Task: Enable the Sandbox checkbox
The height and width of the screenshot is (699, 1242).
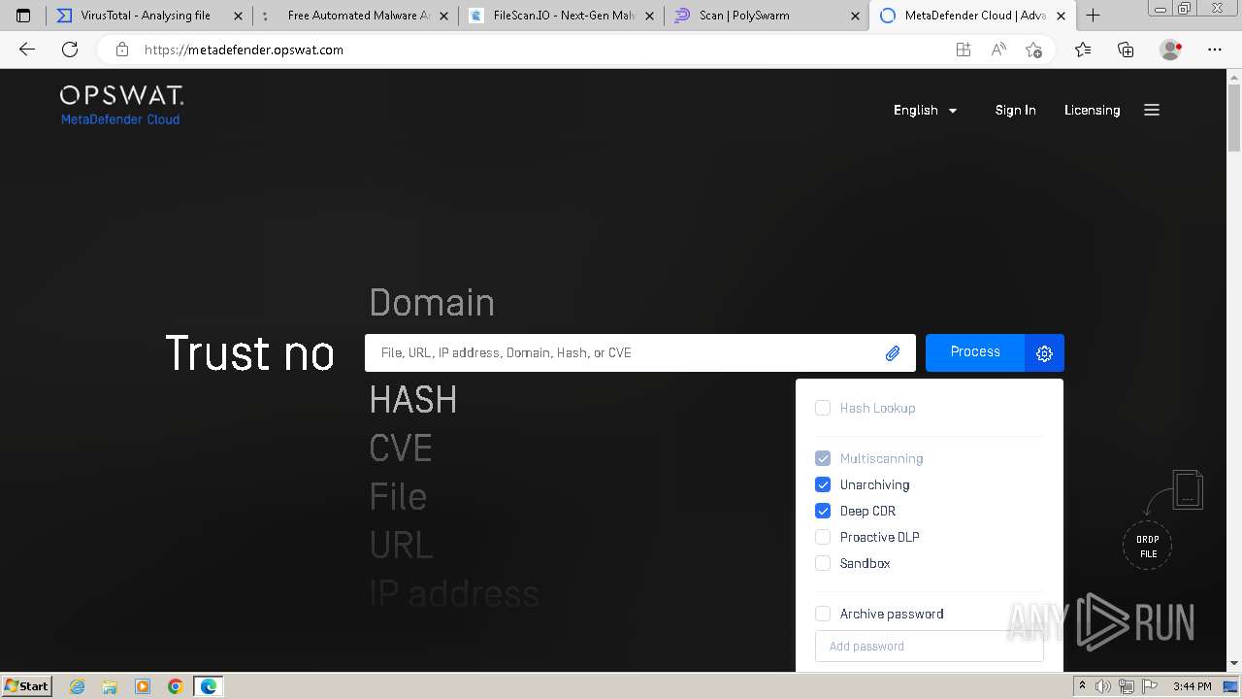Action: [823, 563]
